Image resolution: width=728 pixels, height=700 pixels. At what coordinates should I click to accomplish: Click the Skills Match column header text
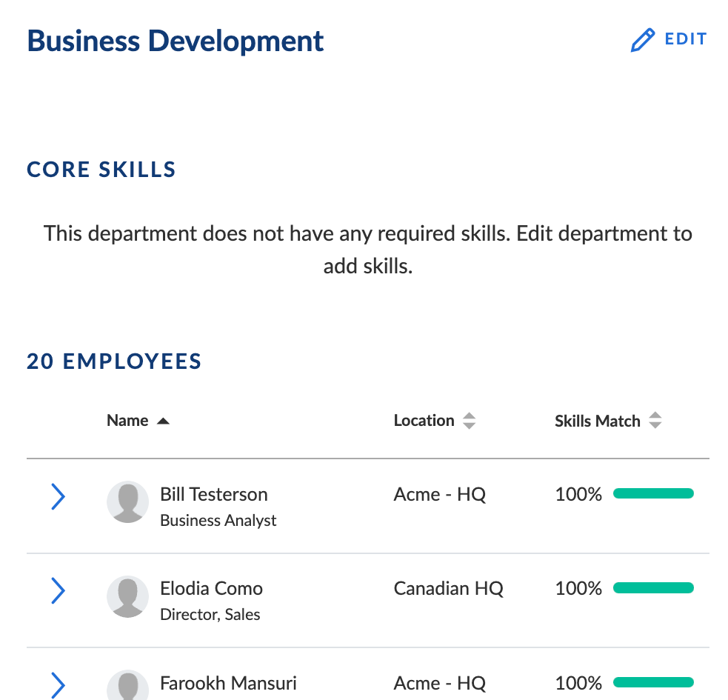click(597, 421)
